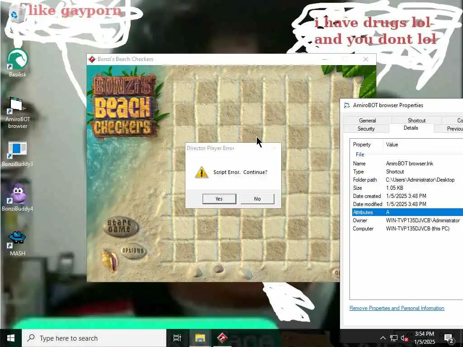Select the Attributes row in Details list

pos(407,212)
